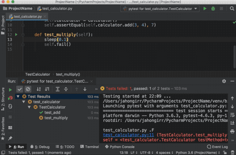Select the test_calculator.py editor tab
236x155 pixels.
pos(27,17)
